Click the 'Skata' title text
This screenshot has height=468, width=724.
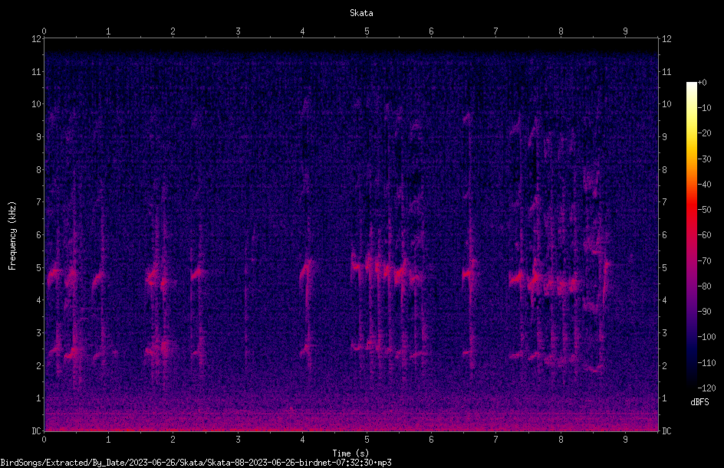point(361,13)
